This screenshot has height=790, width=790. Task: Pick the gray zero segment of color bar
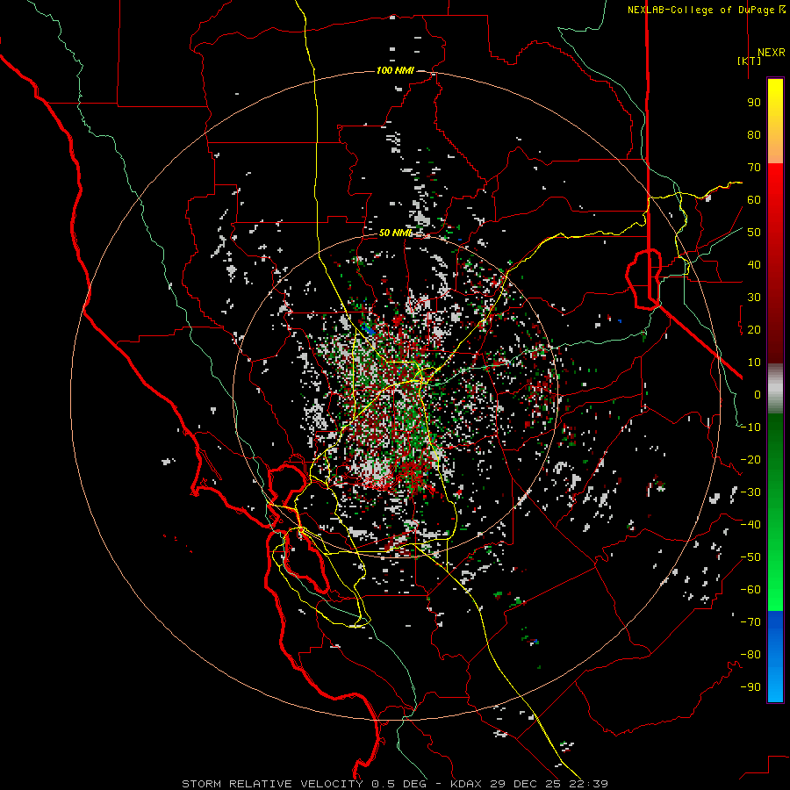tap(775, 389)
